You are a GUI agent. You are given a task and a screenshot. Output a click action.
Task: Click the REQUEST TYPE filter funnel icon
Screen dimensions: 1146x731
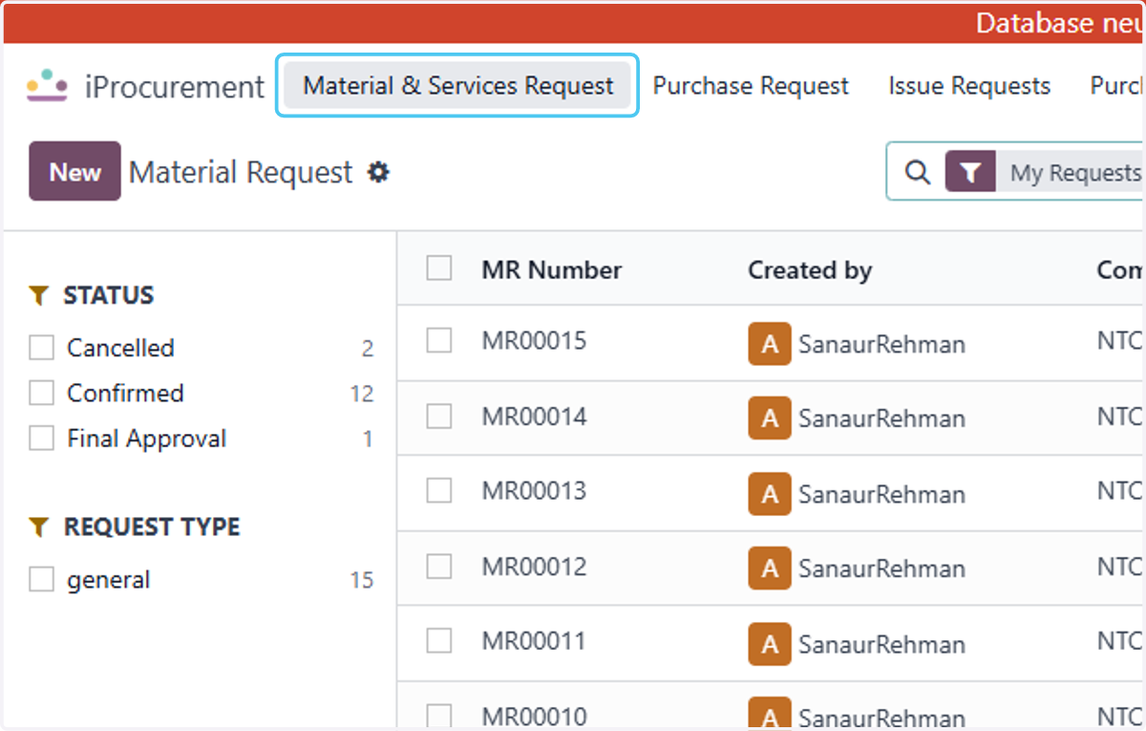38,527
